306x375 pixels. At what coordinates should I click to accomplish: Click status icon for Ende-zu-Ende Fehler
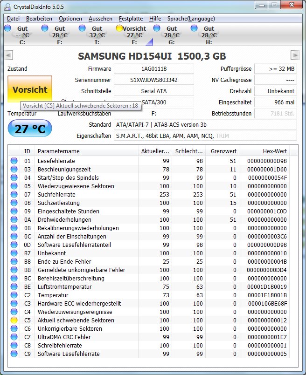tap(14, 261)
